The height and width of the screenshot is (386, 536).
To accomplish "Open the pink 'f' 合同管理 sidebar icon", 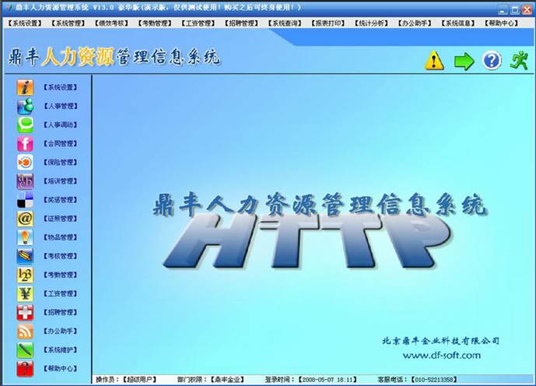I will pyautogui.click(x=26, y=144).
